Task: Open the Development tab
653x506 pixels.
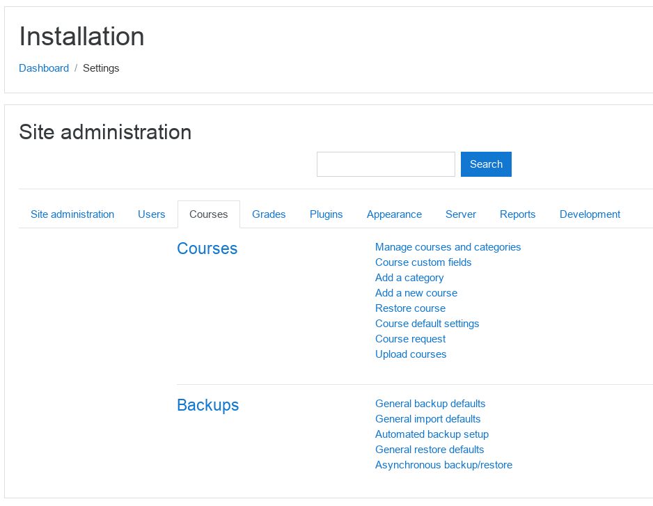Action: point(590,214)
